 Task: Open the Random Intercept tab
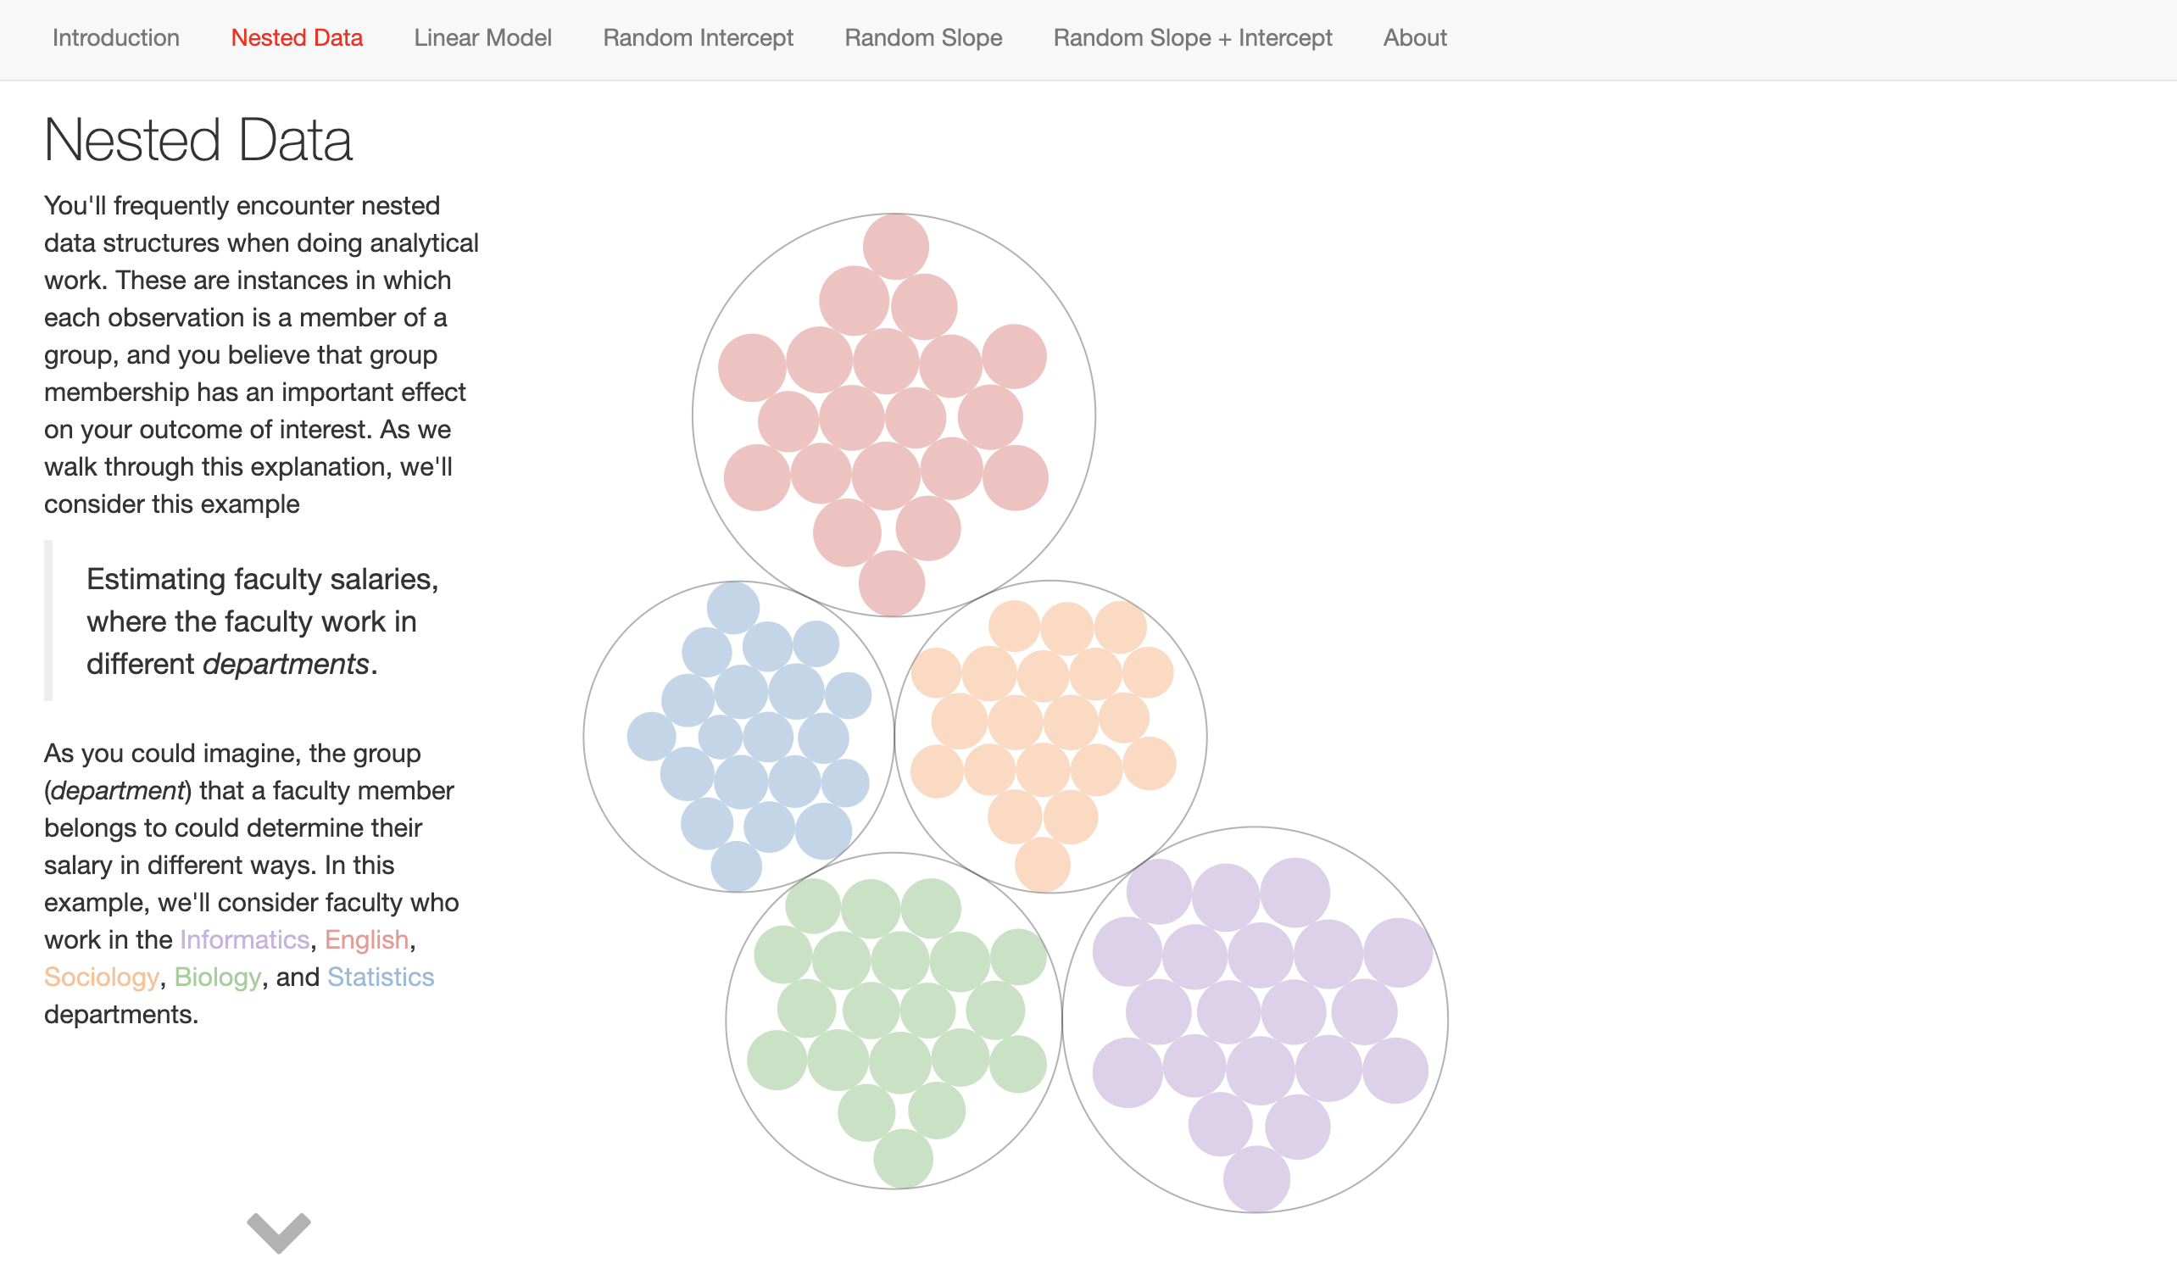(697, 38)
